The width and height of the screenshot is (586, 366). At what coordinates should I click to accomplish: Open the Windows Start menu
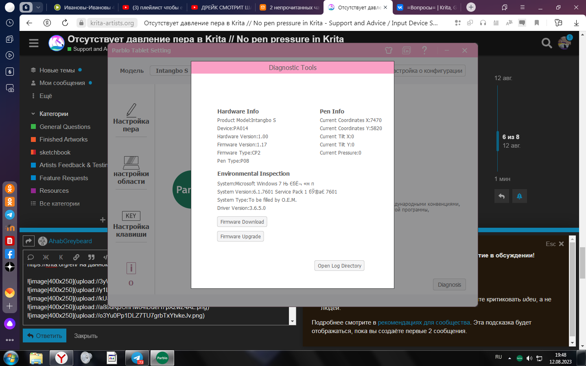[x=11, y=358]
